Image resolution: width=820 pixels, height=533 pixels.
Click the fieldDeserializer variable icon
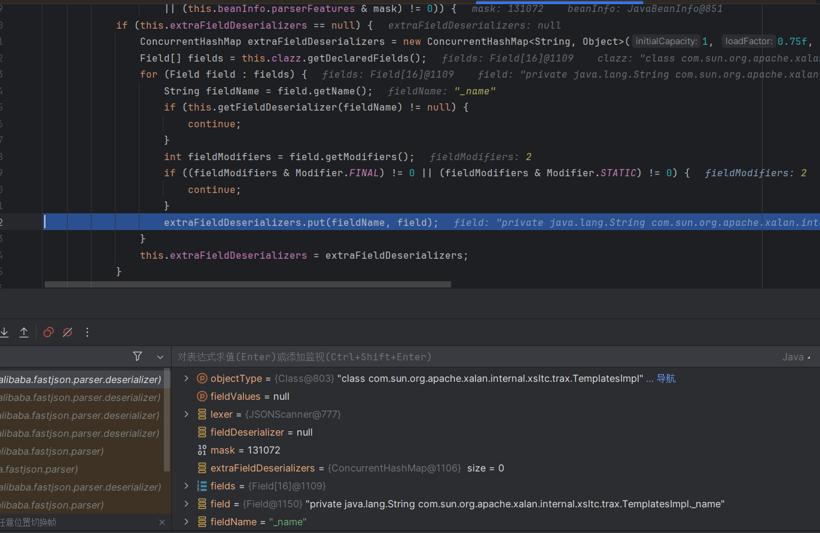pos(202,432)
